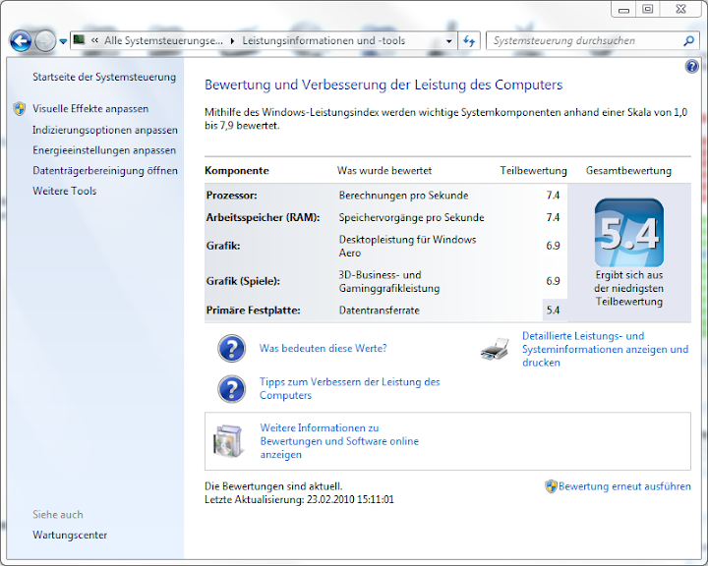Click the 5.4 Festplatte subscore
Viewport: 708px width, 566px height.
pyautogui.click(x=553, y=311)
